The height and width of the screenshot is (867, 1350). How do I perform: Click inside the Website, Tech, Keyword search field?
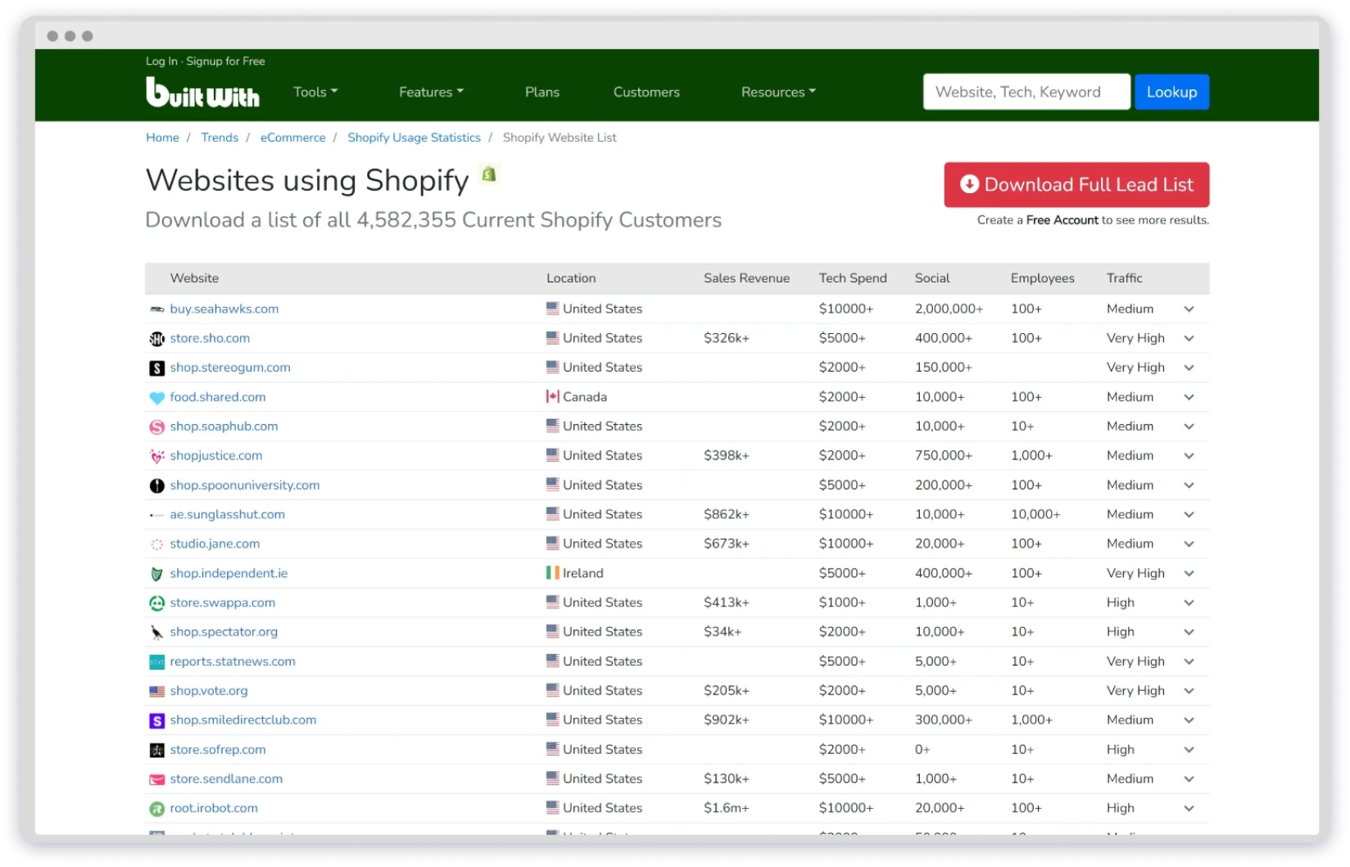(x=1026, y=92)
